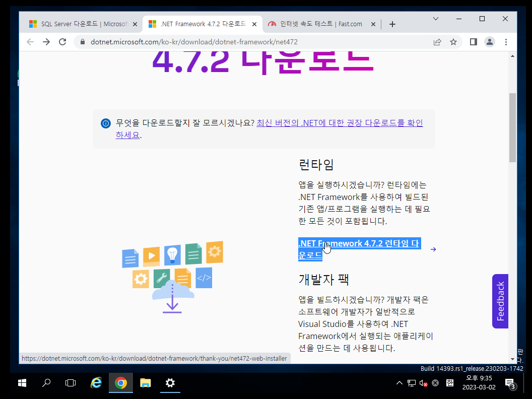Open taskbar search magnifier
Viewport: 532px width, 399px height.
46,383
